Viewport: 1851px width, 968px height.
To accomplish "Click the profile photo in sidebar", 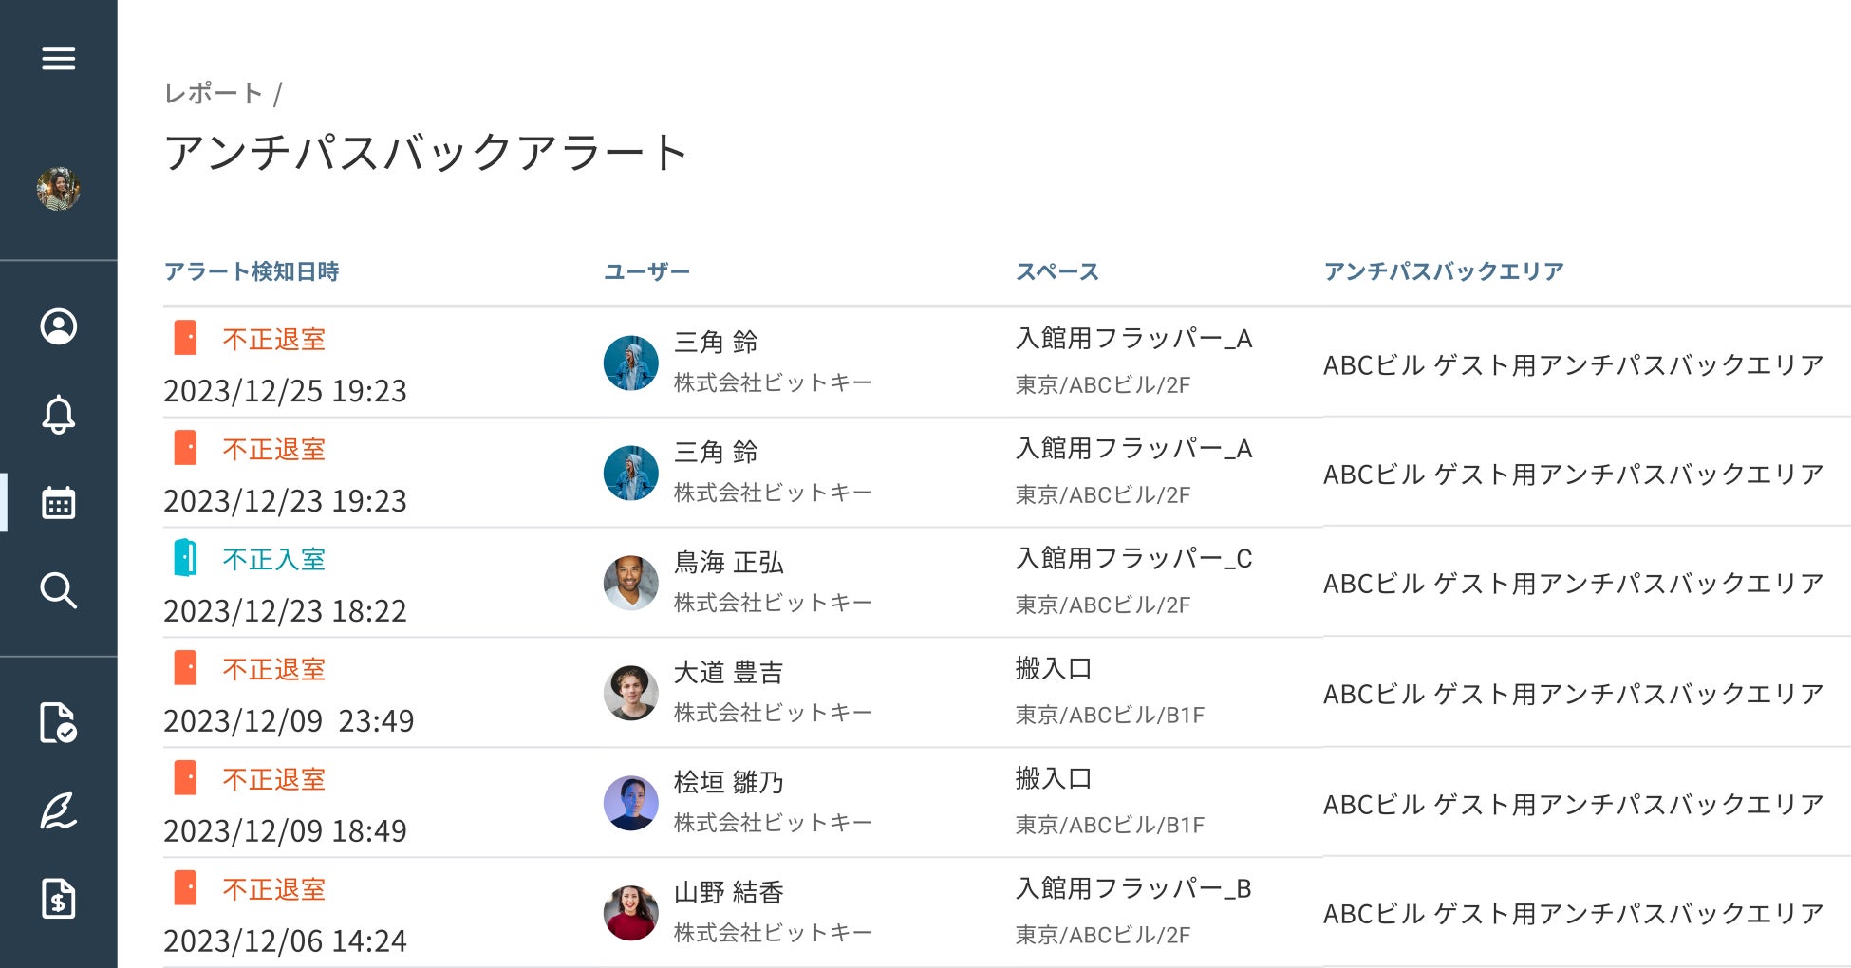I will pyautogui.click(x=58, y=189).
